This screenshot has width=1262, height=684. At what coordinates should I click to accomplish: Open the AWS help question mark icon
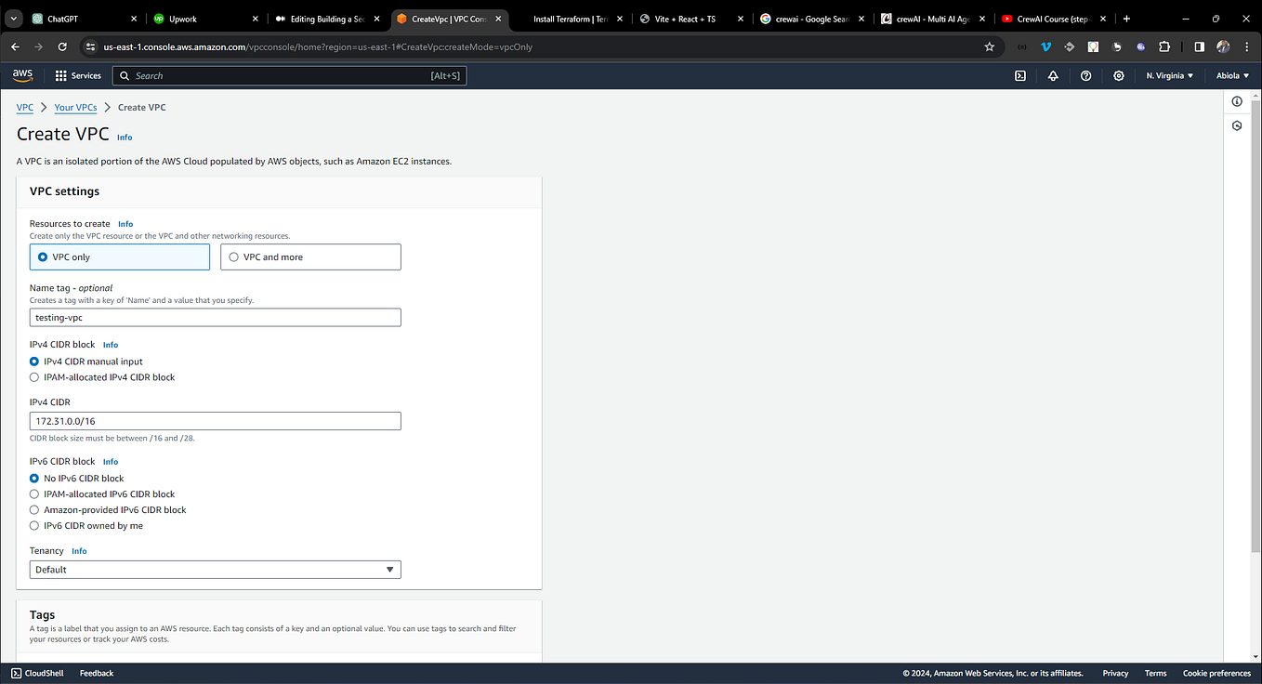[x=1085, y=75]
